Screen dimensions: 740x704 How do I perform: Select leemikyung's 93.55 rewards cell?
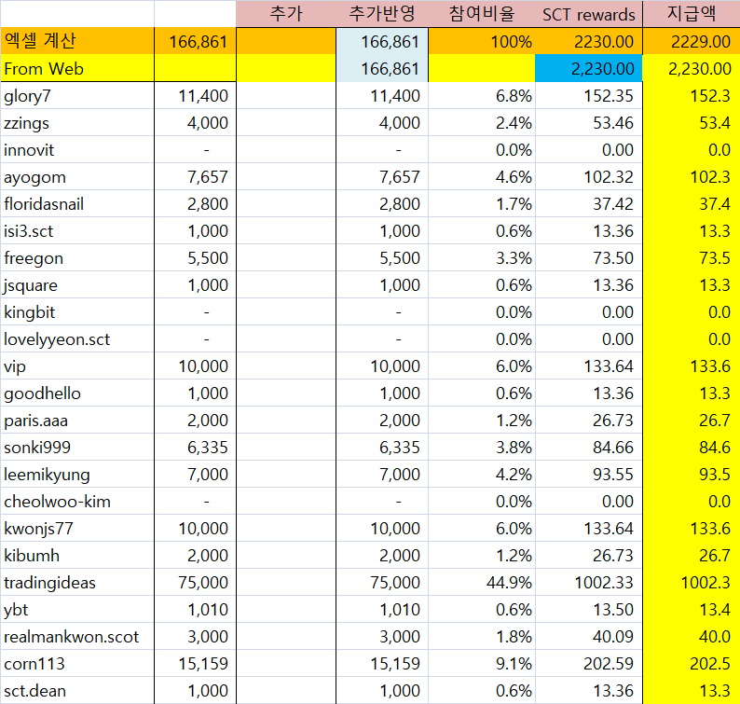588,475
